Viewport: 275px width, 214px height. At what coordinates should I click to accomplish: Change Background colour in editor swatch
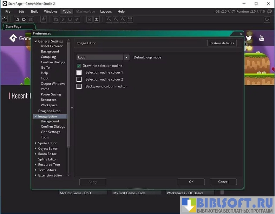(79, 86)
